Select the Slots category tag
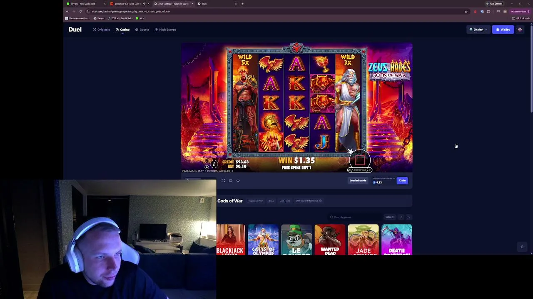 point(271,201)
